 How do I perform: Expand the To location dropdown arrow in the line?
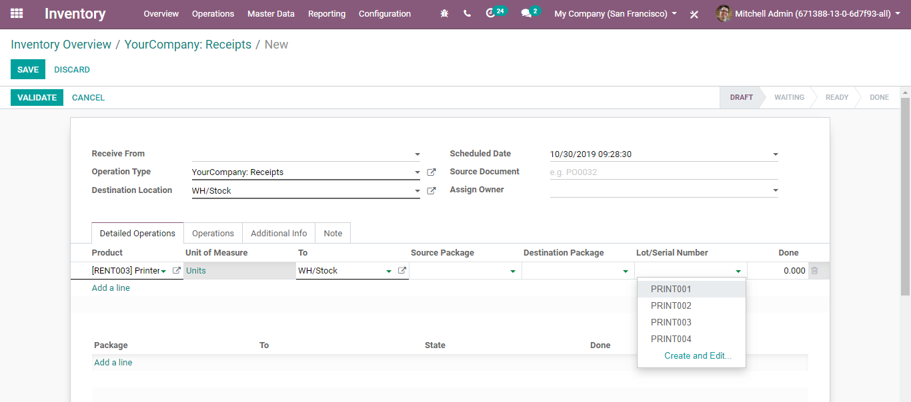tap(389, 272)
